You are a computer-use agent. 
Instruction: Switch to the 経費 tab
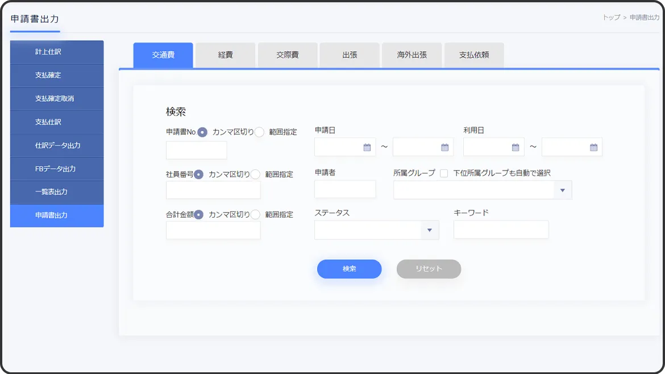pyautogui.click(x=226, y=55)
